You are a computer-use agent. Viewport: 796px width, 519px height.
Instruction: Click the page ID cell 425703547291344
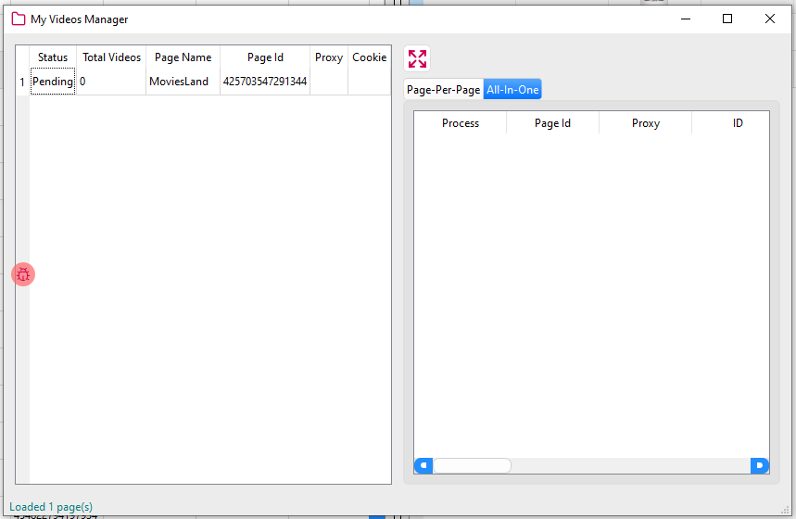tap(265, 82)
